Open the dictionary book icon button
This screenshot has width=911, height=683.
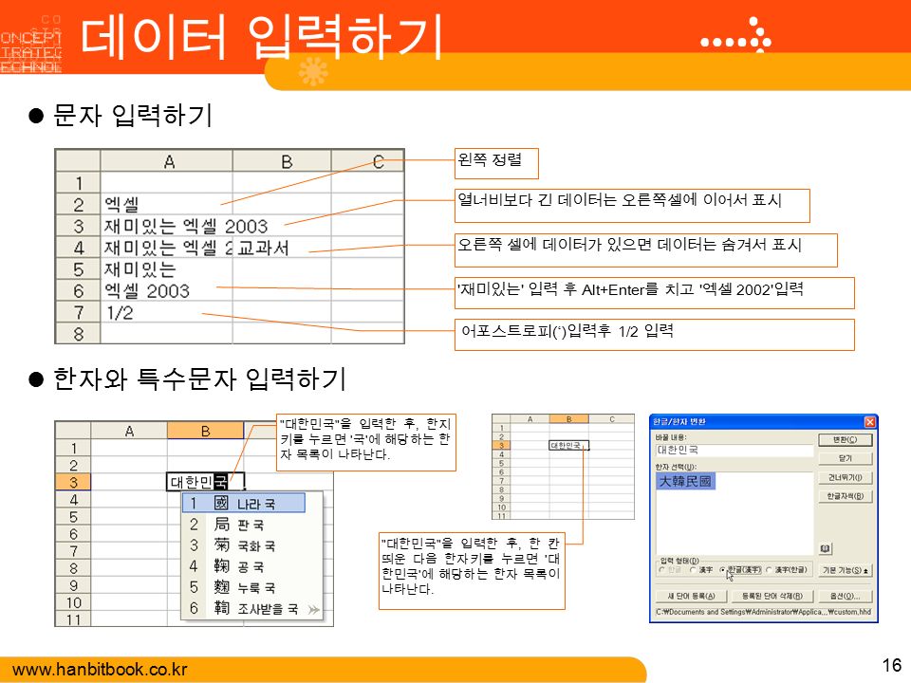pyautogui.click(x=825, y=548)
